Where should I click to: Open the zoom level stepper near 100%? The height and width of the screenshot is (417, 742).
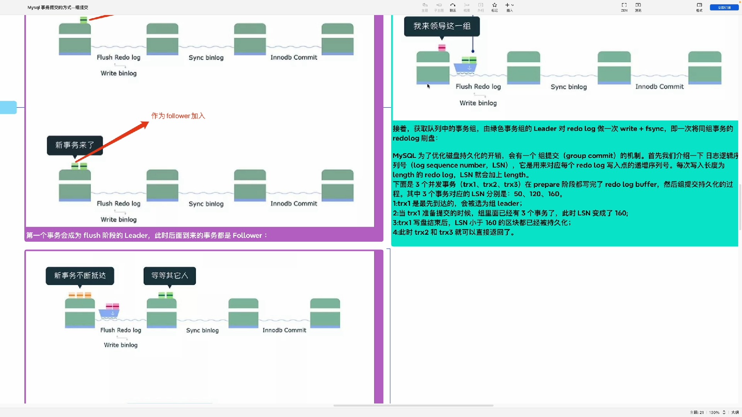click(724, 412)
